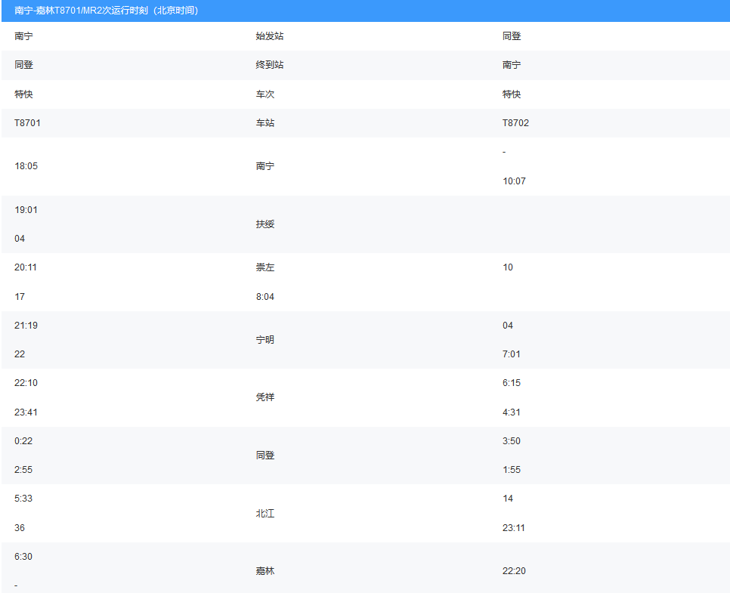Click the 车站 column label
Viewport: 730px width, 593px height.
[x=265, y=123]
